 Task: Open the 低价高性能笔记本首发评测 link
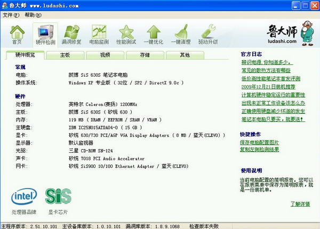(271, 79)
